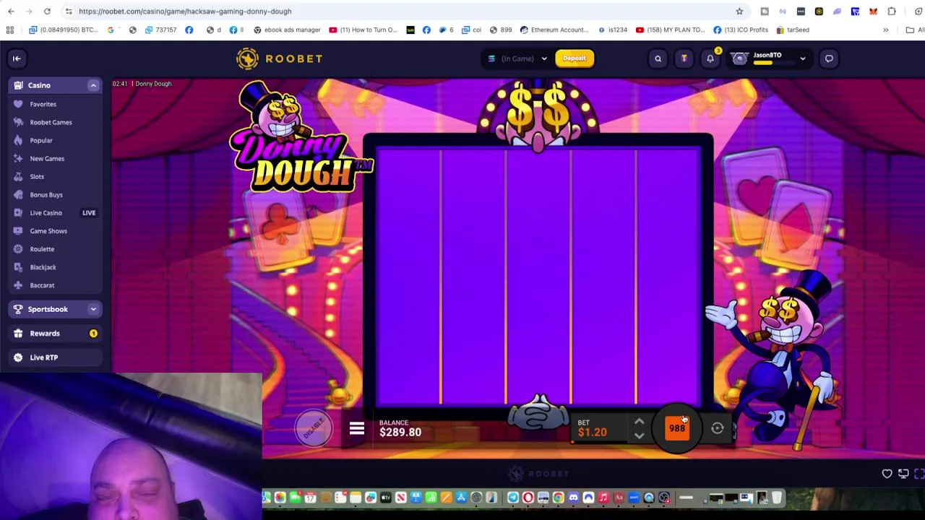This screenshot has width=925, height=520.
Task: Show more bookmarks chevron
Action: (x=885, y=30)
